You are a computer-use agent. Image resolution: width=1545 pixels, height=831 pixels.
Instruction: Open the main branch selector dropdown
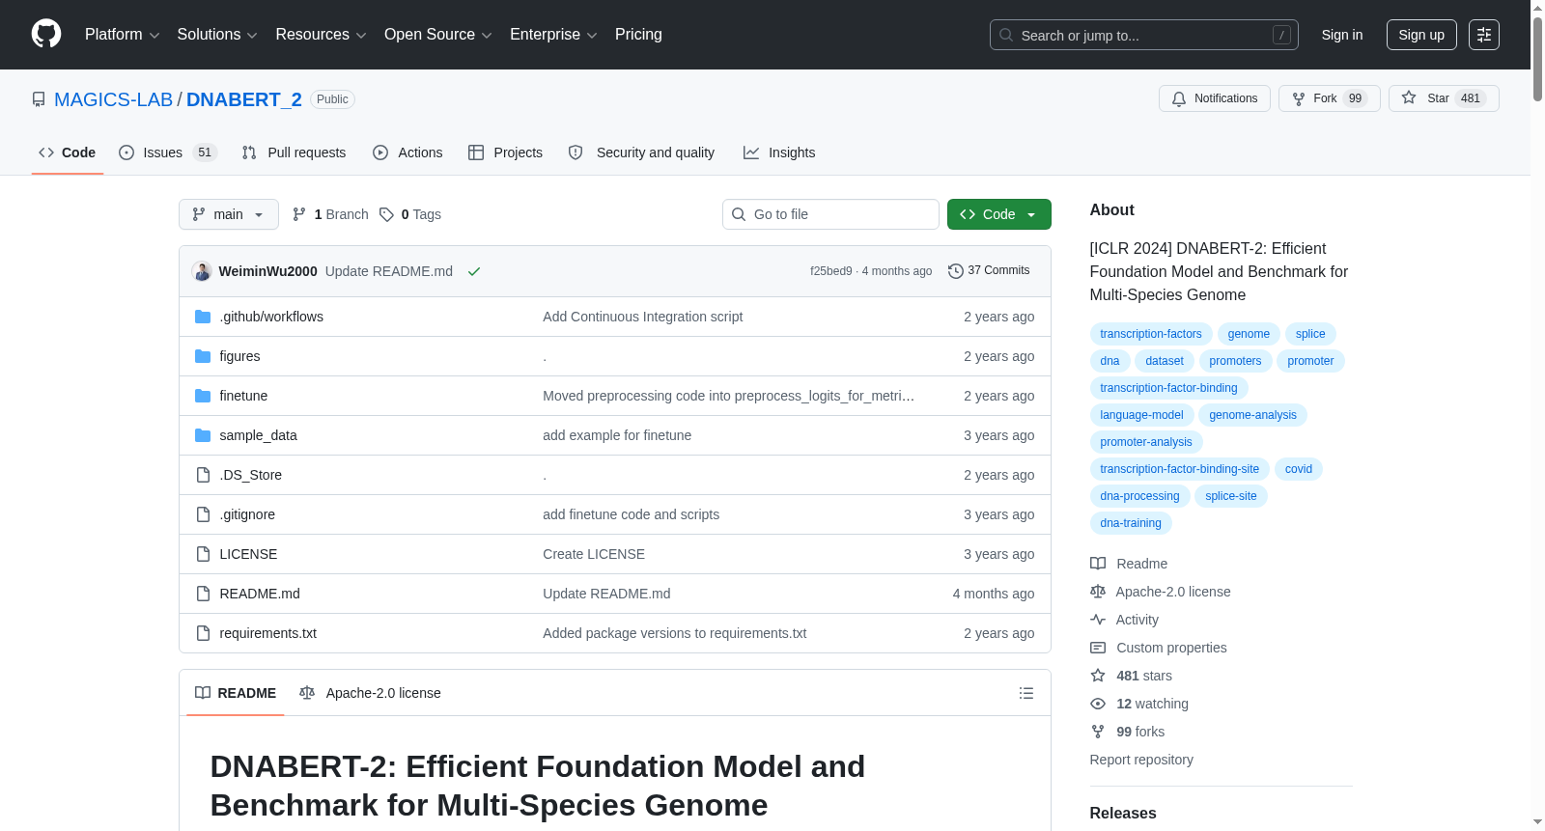pyautogui.click(x=229, y=214)
